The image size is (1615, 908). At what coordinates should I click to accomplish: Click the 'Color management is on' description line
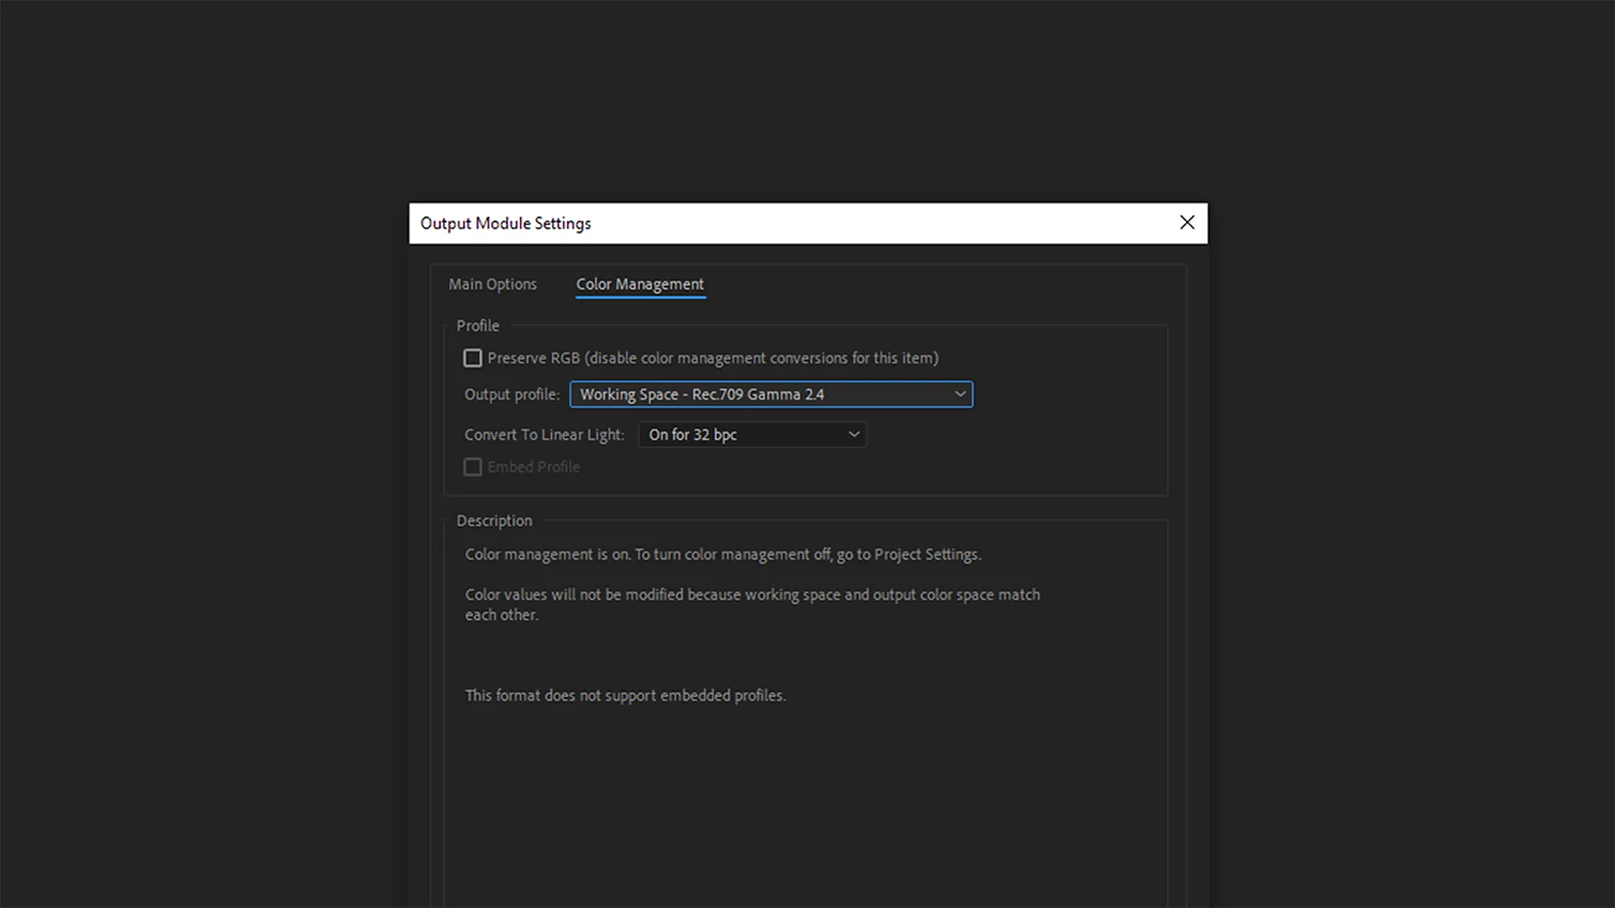[x=723, y=554]
